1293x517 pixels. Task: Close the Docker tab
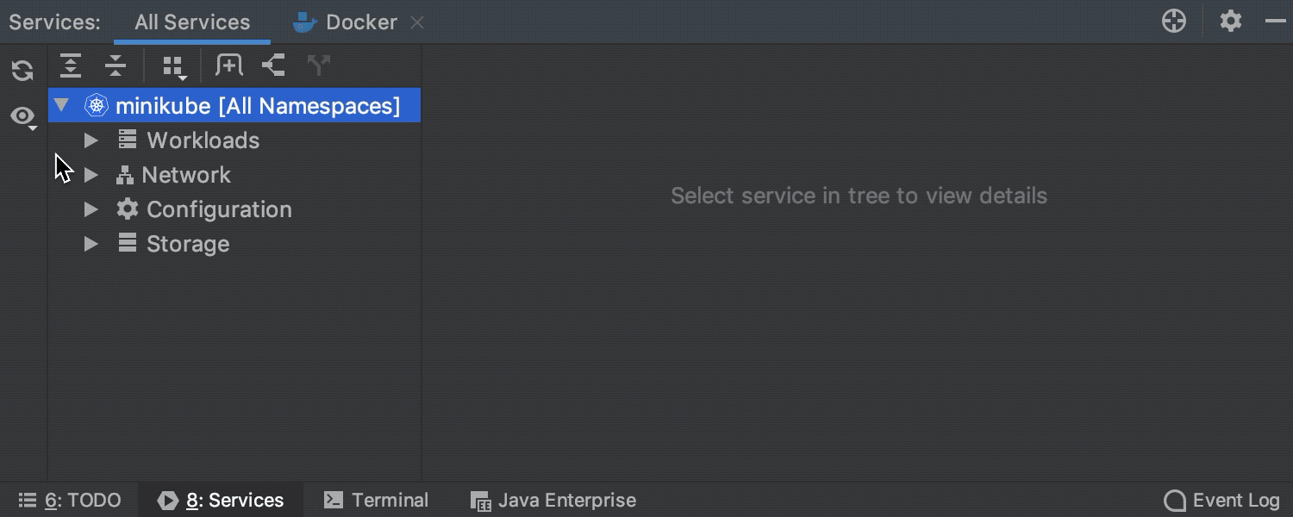[417, 22]
